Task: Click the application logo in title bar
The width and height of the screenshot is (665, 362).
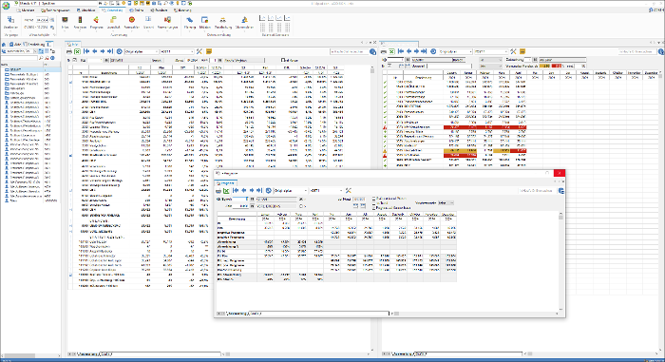Action: point(6,5)
